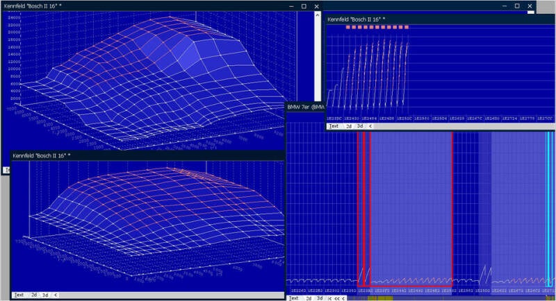Activate the BMW 7er window title

pyautogui.click(x=306, y=107)
